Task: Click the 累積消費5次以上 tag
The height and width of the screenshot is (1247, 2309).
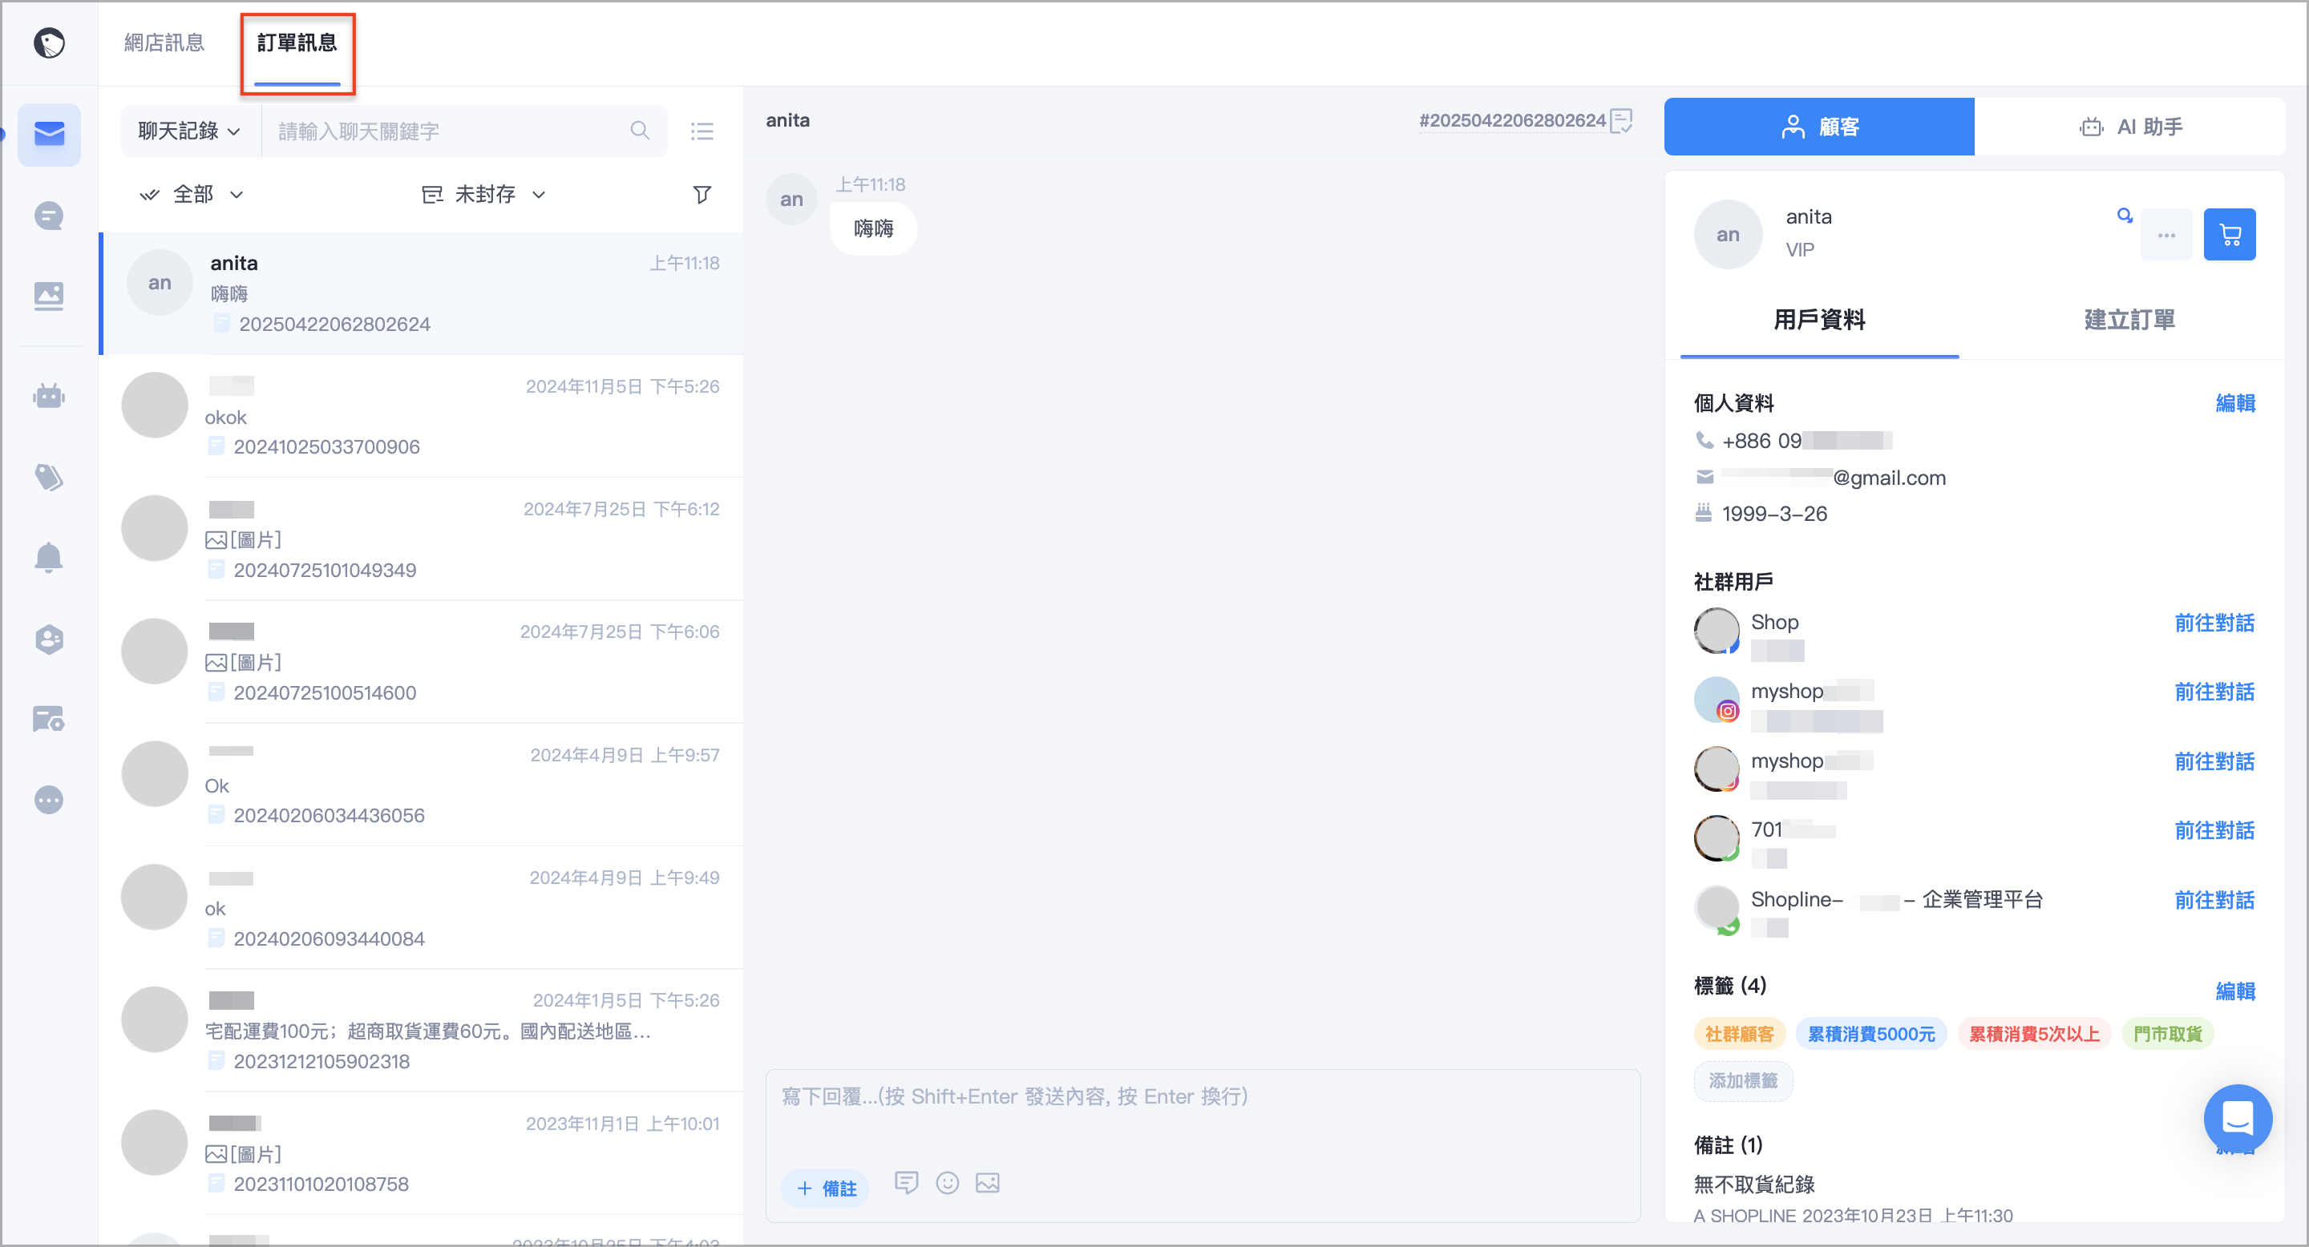Action: coord(2034,1034)
